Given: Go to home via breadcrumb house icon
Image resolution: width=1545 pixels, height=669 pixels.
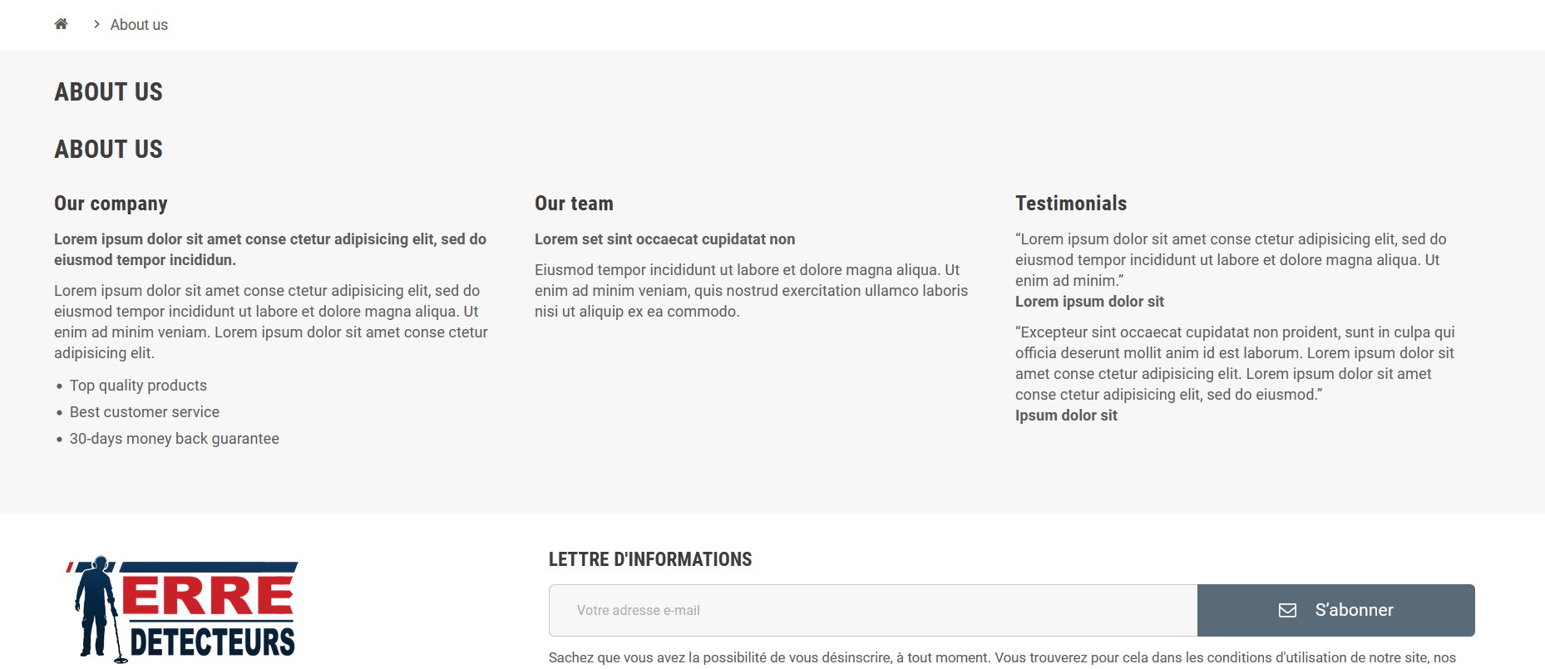Looking at the screenshot, I should point(61,24).
